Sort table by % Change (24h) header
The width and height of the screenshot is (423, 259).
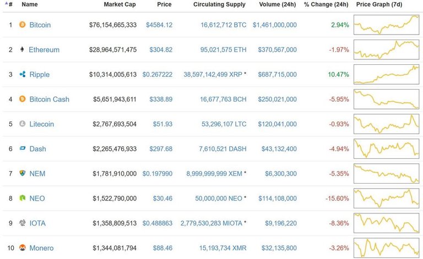click(326, 4)
